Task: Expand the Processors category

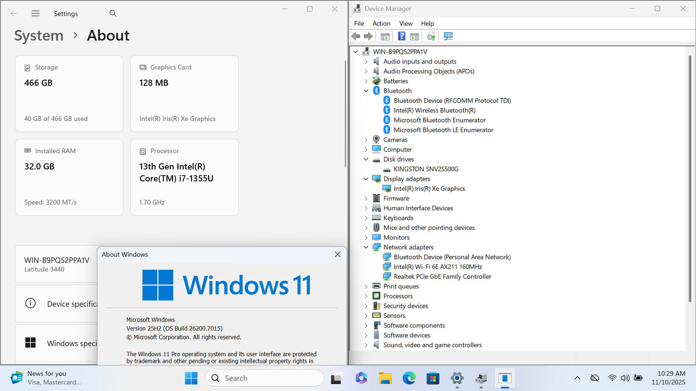Action: click(366, 296)
